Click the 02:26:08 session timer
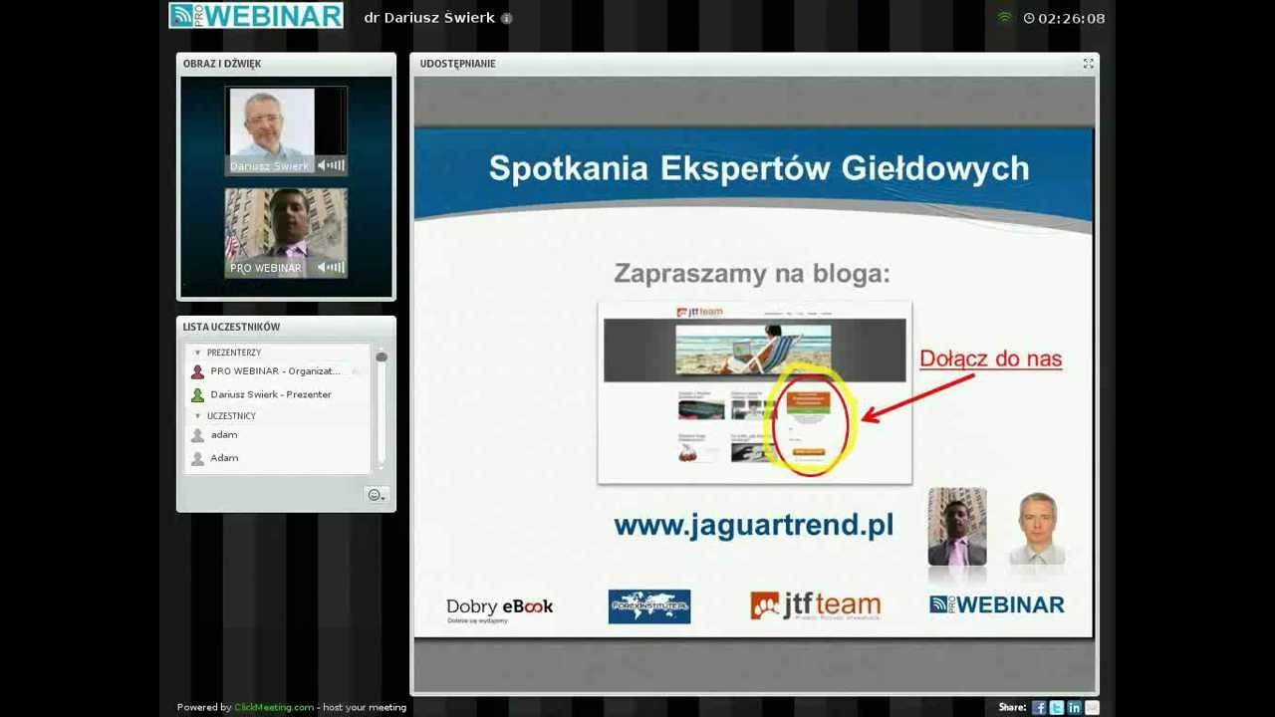Image resolution: width=1275 pixels, height=717 pixels. coord(1072,18)
